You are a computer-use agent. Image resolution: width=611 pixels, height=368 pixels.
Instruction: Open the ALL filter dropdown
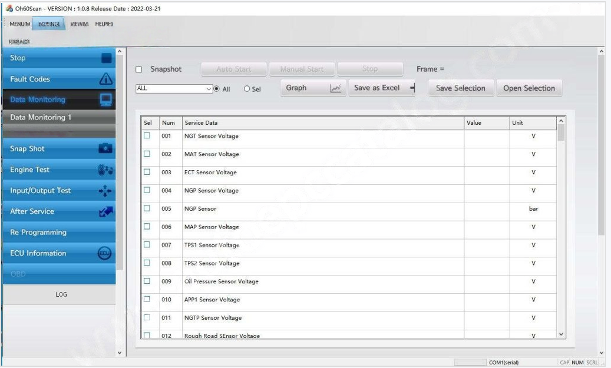[x=208, y=89]
